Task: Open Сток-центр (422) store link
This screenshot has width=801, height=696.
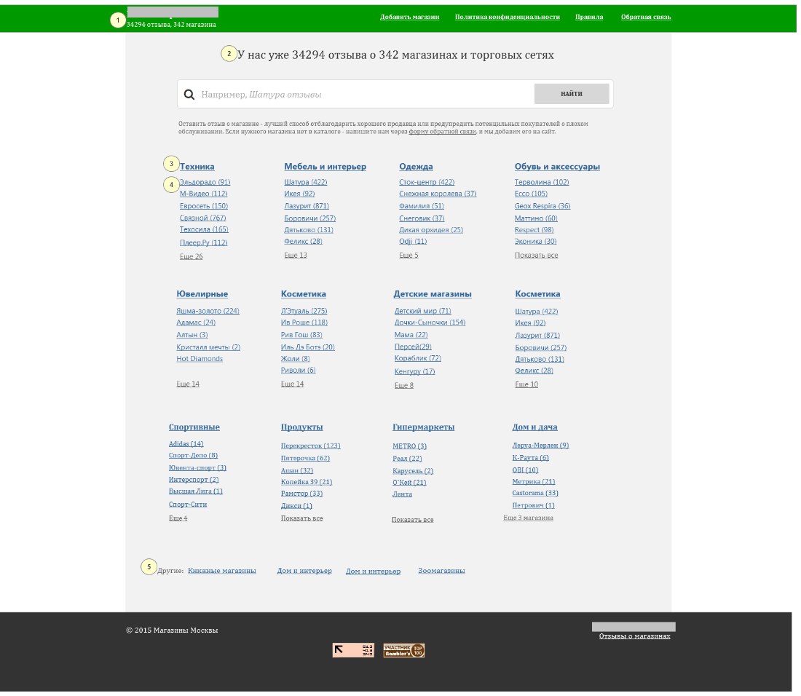Action: pos(427,182)
